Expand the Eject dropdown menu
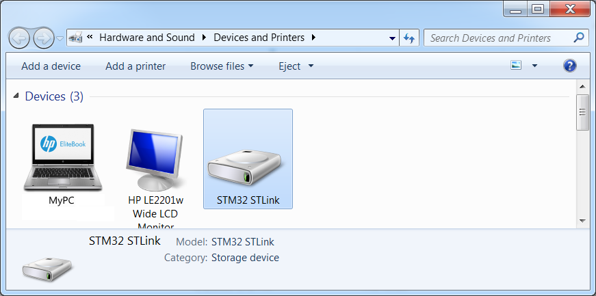The image size is (596, 296). click(x=311, y=66)
